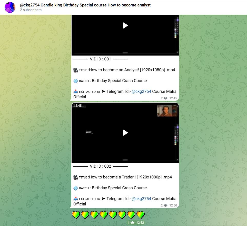Click the diamond emoji in the Analyst message
Image resolution: width=247 pixels, height=226 pixels.
click(76, 81)
